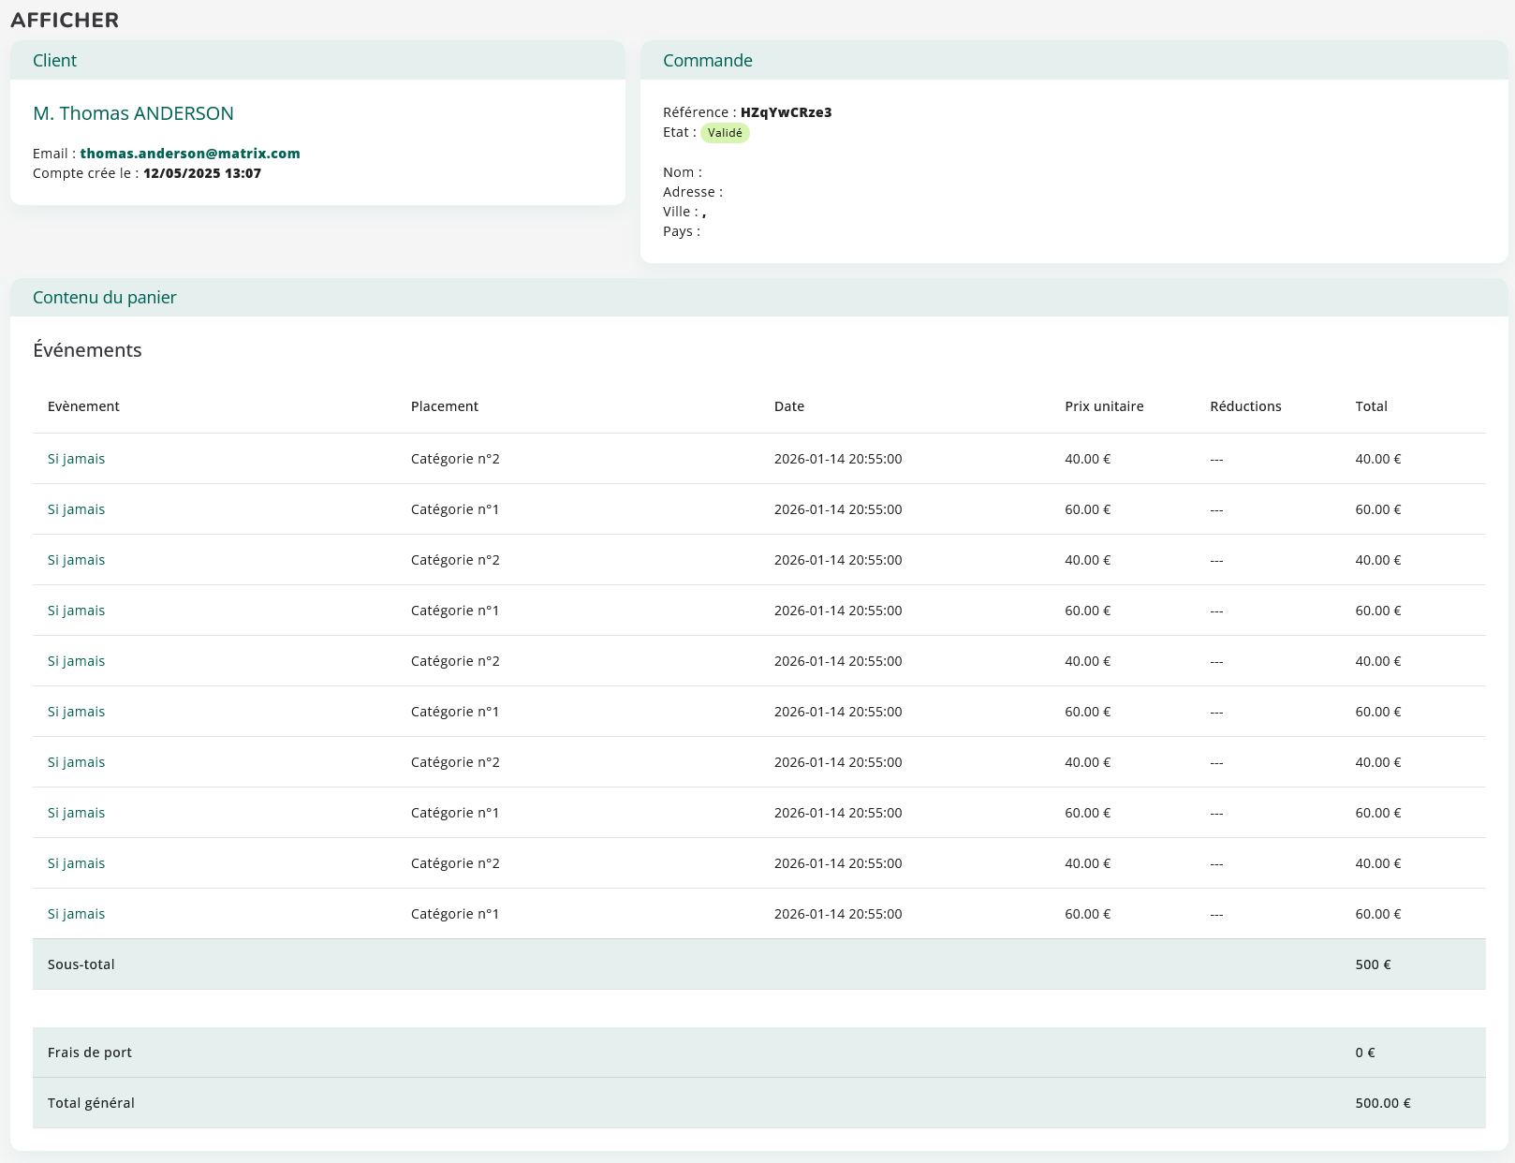This screenshot has height=1163, width=1515.
Task: Click the Placement column header
Action: tap(444, 406)
